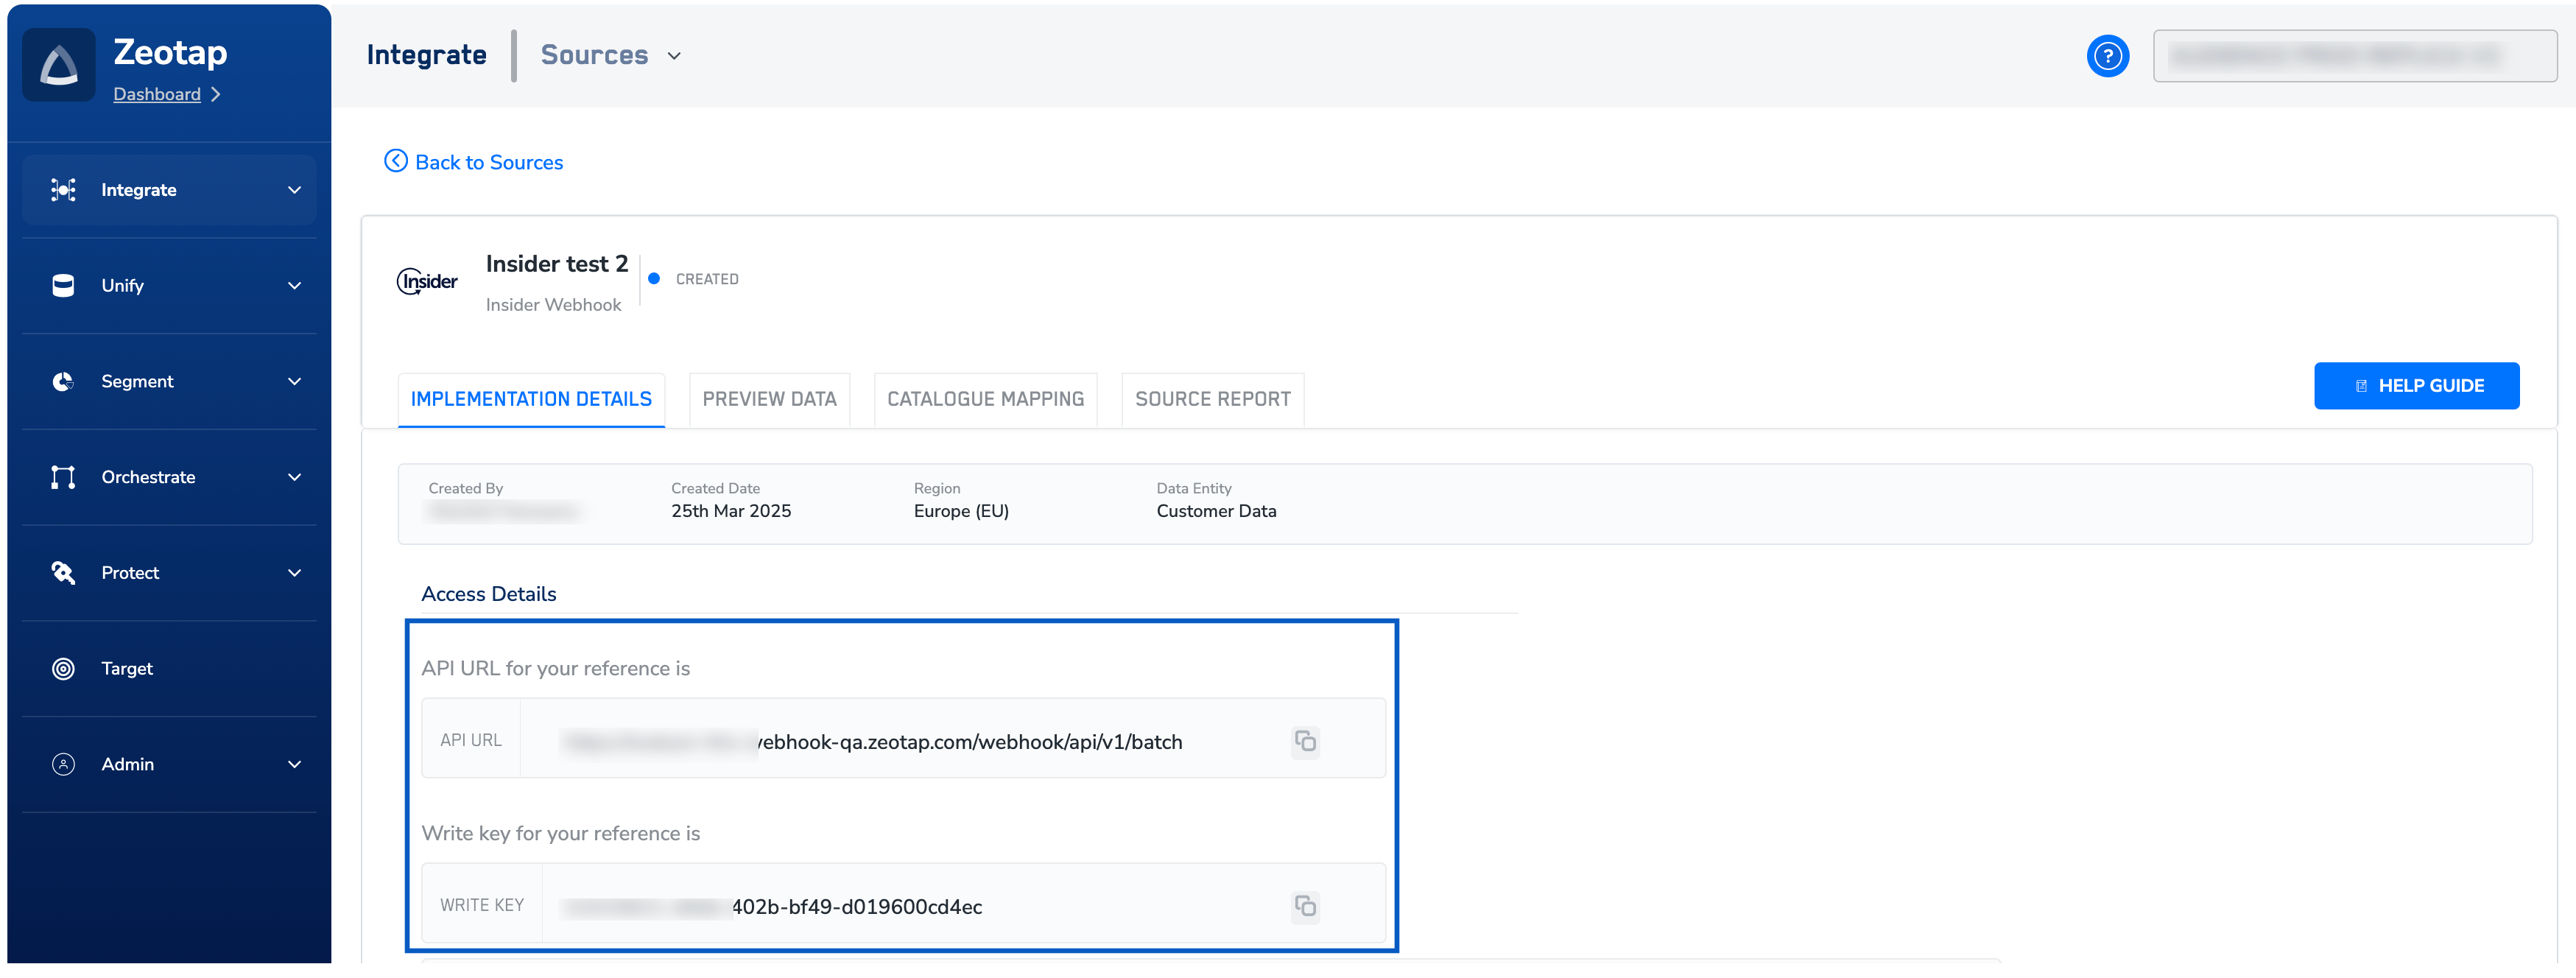Click the blurred account field in header
Viewport: 2576px width, 978px height.
pyautogui.click(x=2354, y=56)
